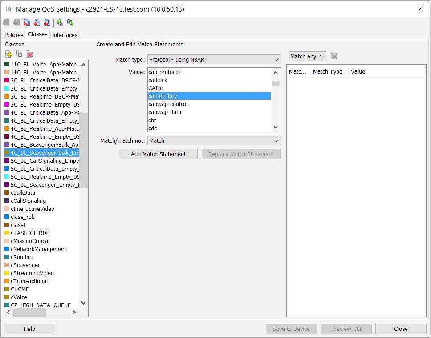Open the Match any dropdown

(307, 56)
